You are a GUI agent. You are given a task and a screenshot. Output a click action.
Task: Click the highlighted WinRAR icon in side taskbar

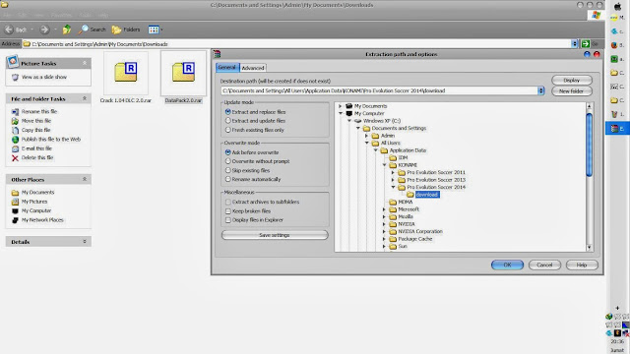tap(614, 129)
